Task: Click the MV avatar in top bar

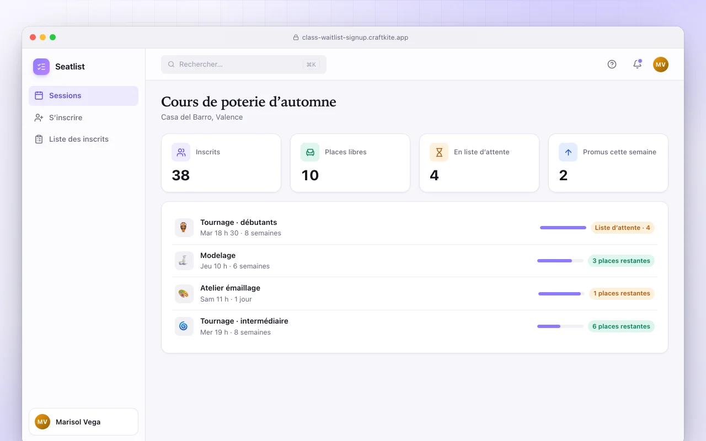Action: coord(661,64)
